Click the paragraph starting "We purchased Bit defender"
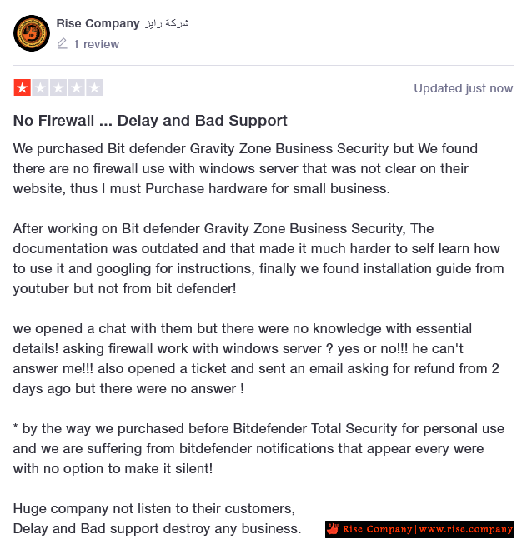This screenshot has height=549, width=532. [245, 168]
